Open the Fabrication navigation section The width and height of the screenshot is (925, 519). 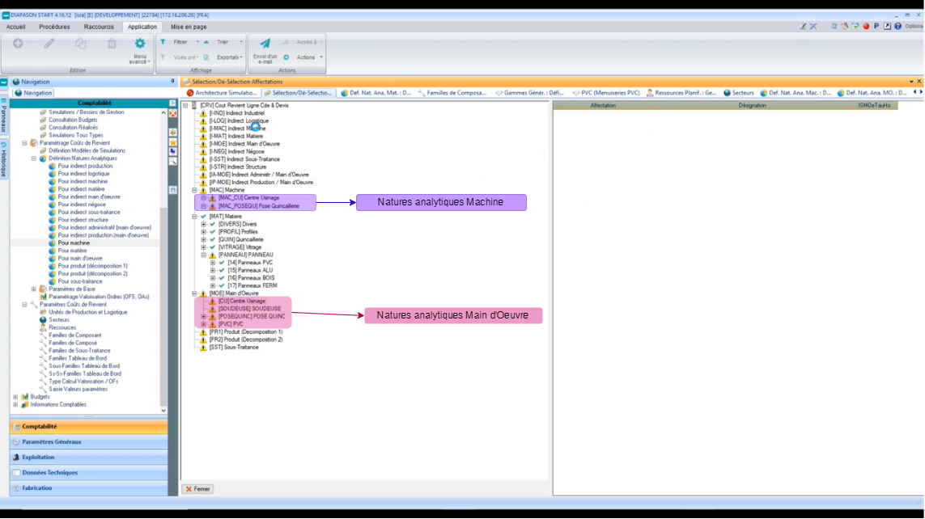coord(37,488)
